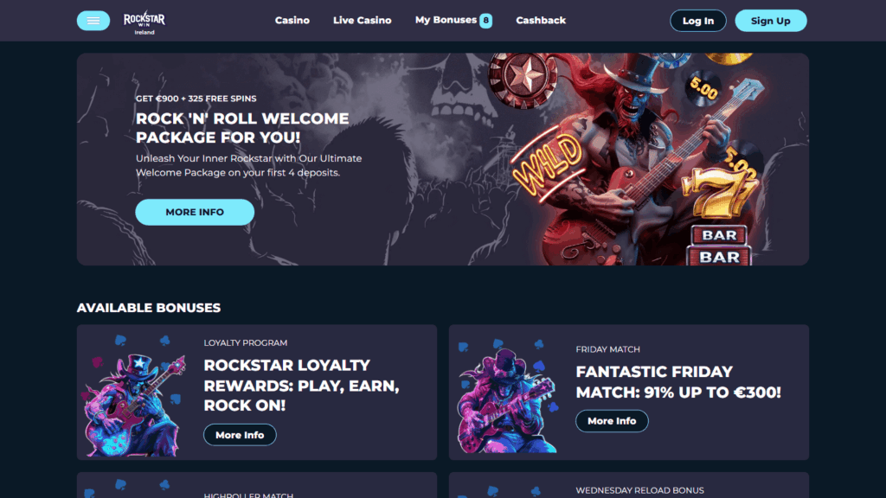Click the My Bonuses count badge

point(485,21)
